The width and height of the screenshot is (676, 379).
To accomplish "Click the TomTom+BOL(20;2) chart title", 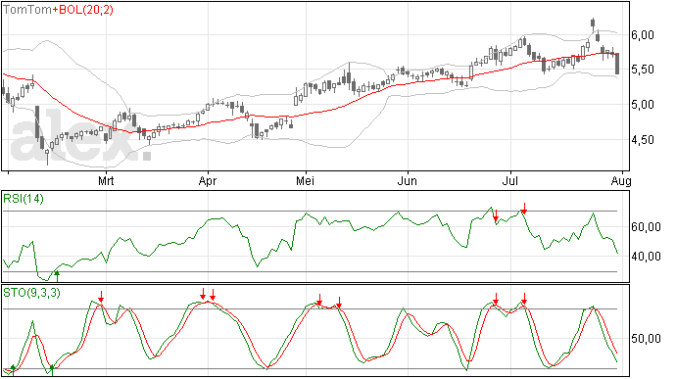I will click(58, 10).
